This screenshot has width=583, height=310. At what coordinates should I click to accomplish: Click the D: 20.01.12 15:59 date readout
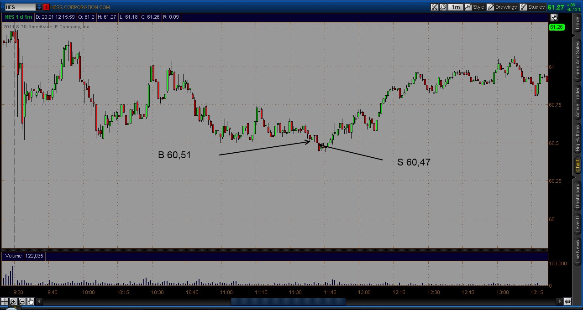[55, 17]
